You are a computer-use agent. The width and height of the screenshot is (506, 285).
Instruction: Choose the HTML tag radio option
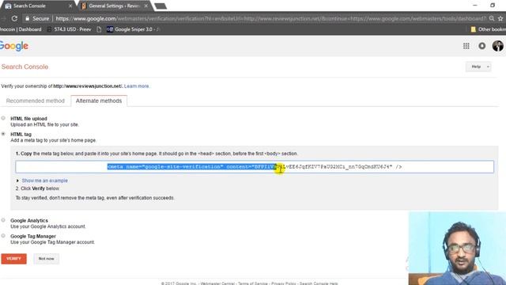pyautogui.click(x=3, y=134)
